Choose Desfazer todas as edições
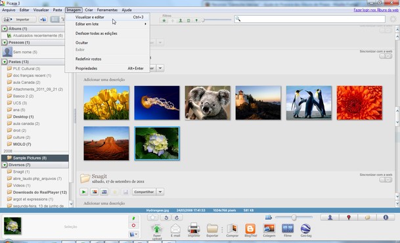This screenshot has height=243, width=400. pos(107,33)
